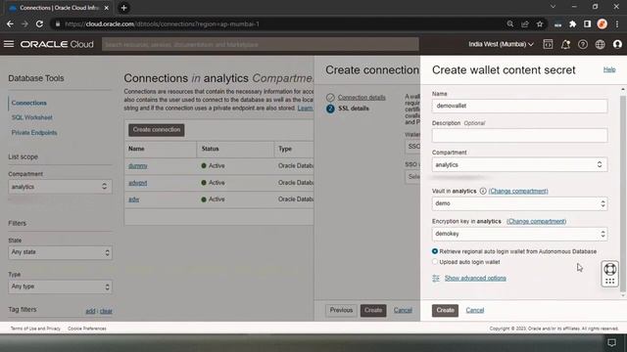Screen dimensions: 627x352
Task: Click Change compartment link beside Encryption key
Action: [x=536, y=221]
